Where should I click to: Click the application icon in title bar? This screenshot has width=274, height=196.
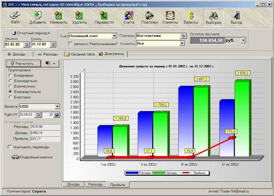tap(5, 4)
